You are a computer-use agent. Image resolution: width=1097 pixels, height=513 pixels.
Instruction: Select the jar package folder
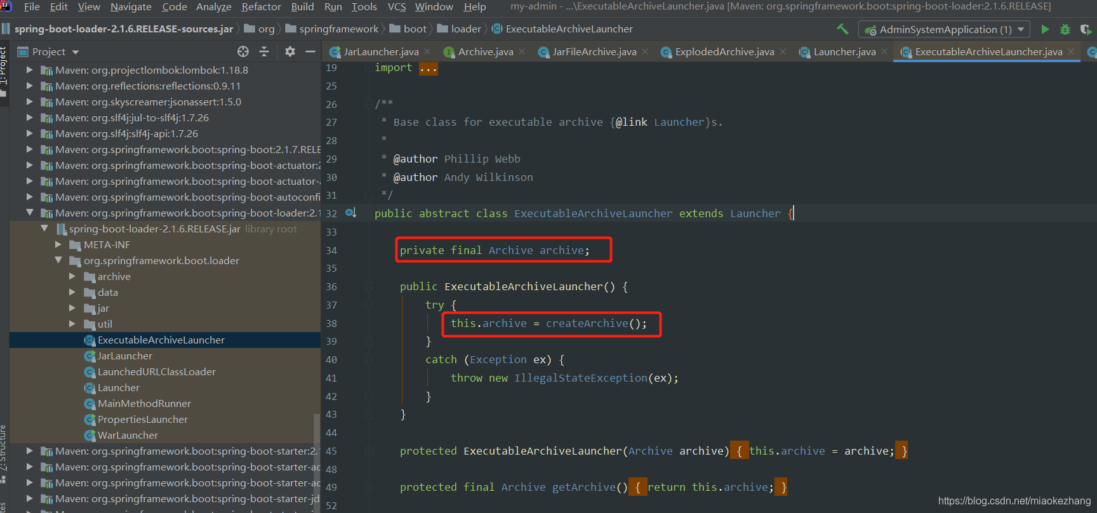pos(103,309)
